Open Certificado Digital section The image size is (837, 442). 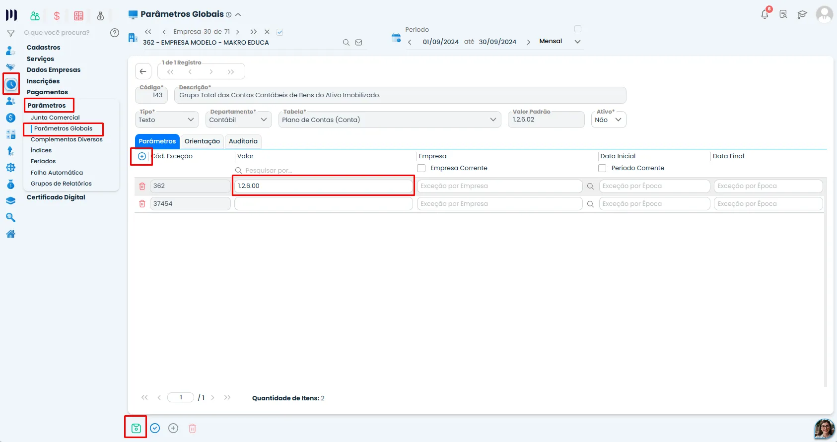56,197
